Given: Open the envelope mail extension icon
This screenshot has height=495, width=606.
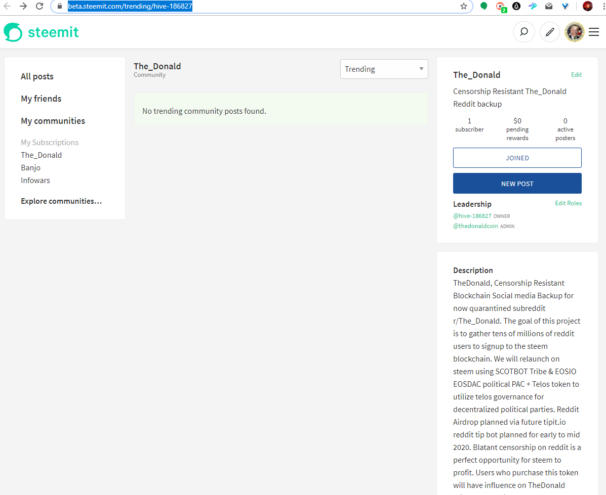Looking at the screenshot, I should [x=549, y=6].
